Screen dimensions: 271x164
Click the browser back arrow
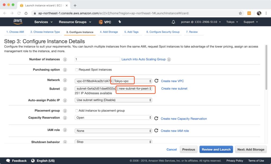tap(5, 13)
